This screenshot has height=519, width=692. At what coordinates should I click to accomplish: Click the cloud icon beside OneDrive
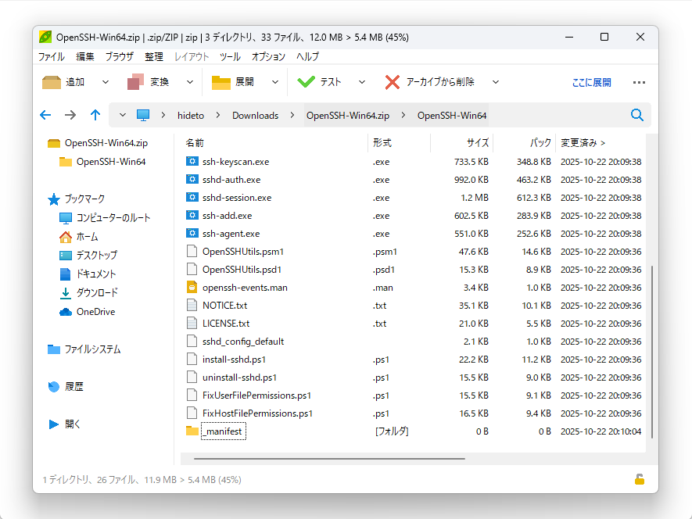point(66,312)
